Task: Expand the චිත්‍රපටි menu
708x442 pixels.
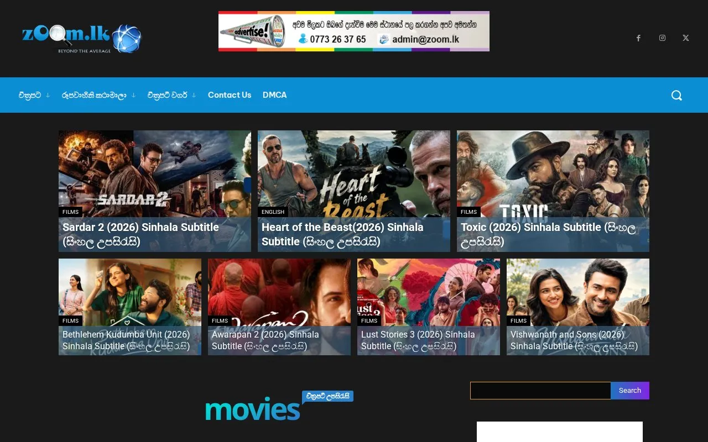Action: (34, 95)
